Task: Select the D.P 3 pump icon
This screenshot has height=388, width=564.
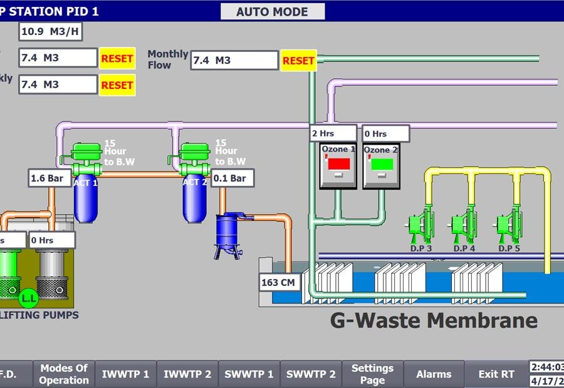Action: pyautogui.click(x=420, y=225)
